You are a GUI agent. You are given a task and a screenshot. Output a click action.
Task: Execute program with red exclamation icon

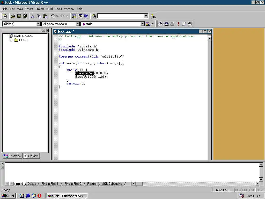(x=178, y=24)
